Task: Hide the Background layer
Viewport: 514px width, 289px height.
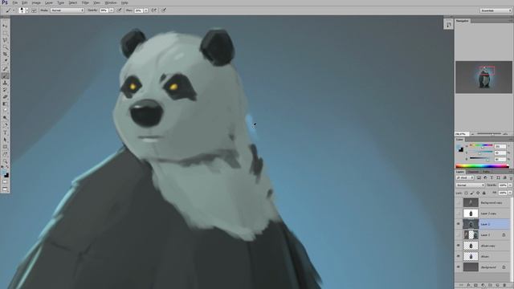Action: [x=459, y=267]
